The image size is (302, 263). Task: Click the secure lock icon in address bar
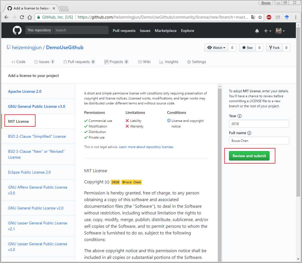point(39,17)
